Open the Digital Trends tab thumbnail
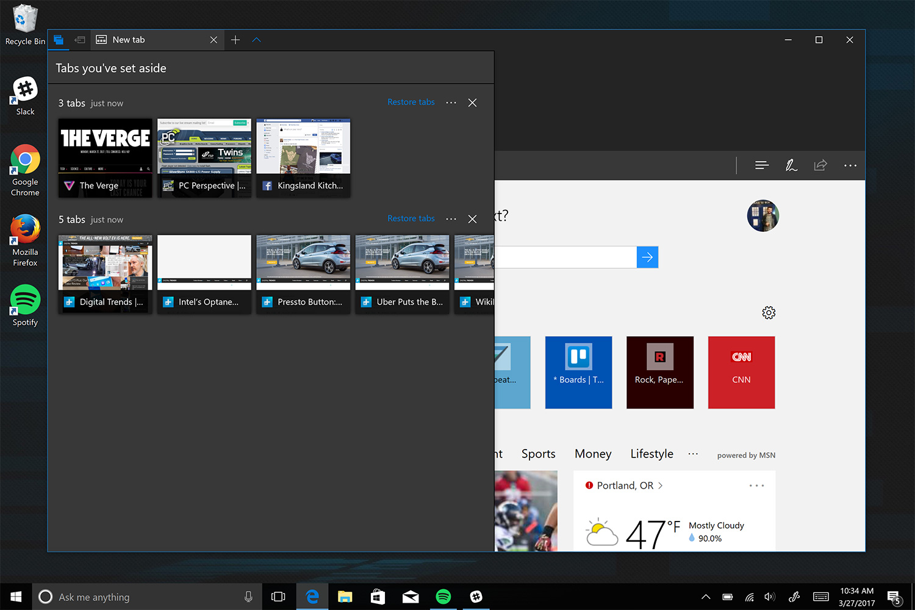 tap(106, 274)
